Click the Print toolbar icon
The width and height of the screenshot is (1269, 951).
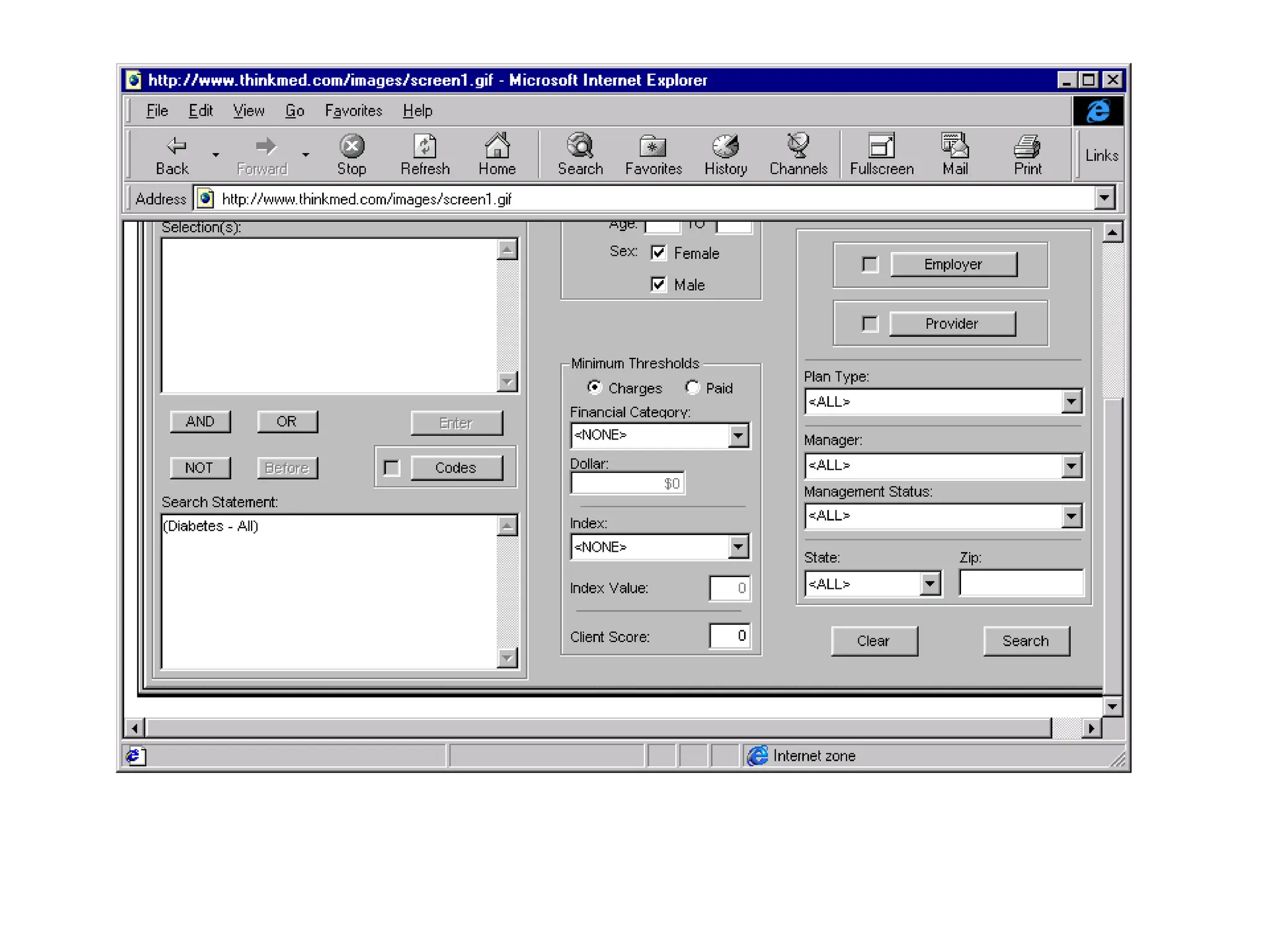(x=1027, y=147)
